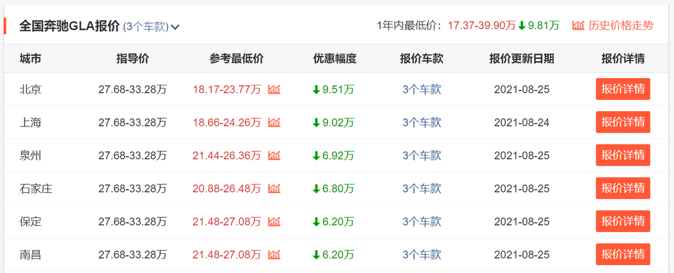
Task: Open price trend chart icon for 石家庄
Action: coord(274,189)
